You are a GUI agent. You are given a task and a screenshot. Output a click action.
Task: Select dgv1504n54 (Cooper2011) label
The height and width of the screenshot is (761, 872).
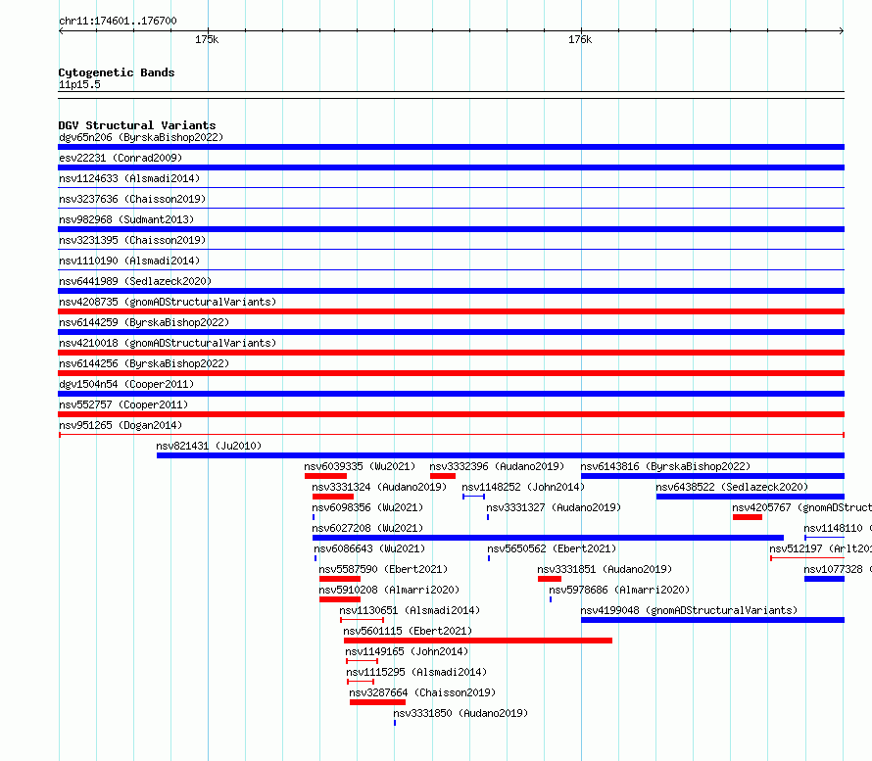point(126,384)
